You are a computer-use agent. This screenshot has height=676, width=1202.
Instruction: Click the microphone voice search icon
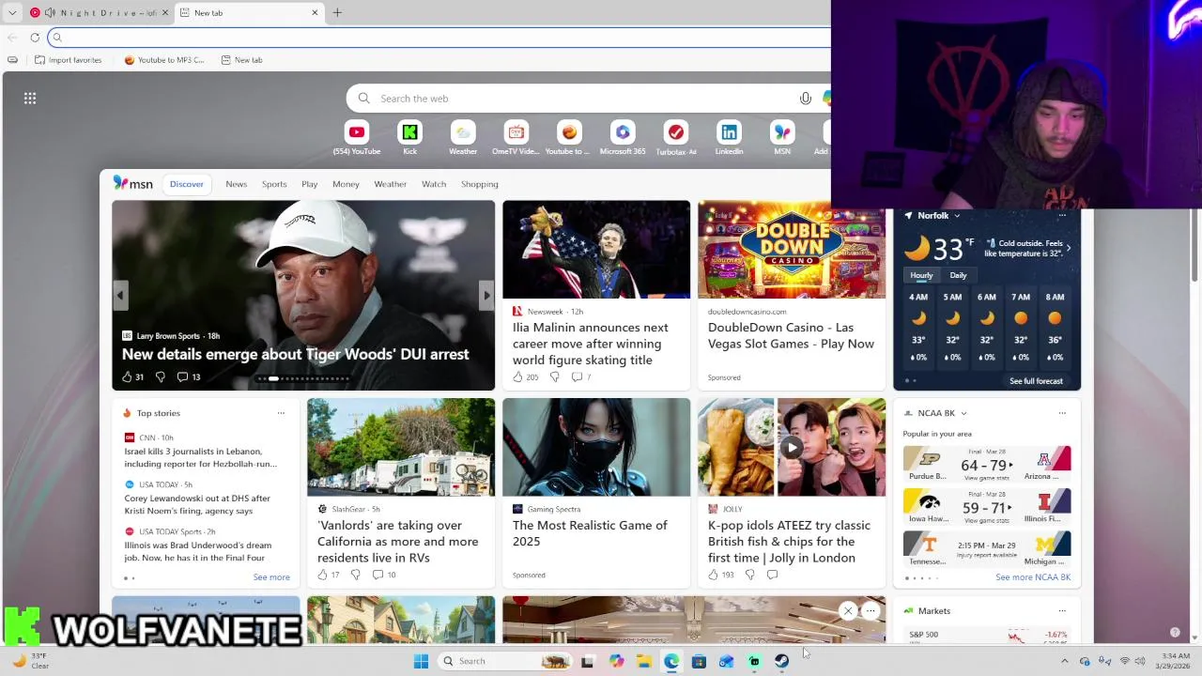805,98
